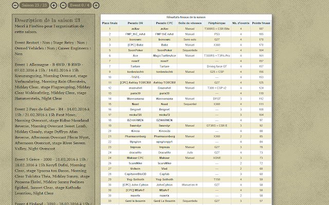
Task: Click [CPC] Babz driver name
Action: coord(135,45)
